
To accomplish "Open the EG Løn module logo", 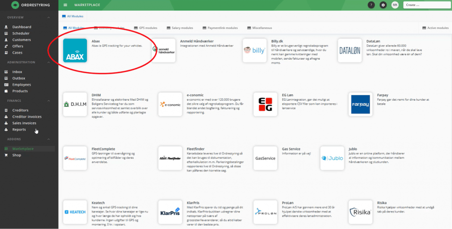I will [x=265, y=104].
